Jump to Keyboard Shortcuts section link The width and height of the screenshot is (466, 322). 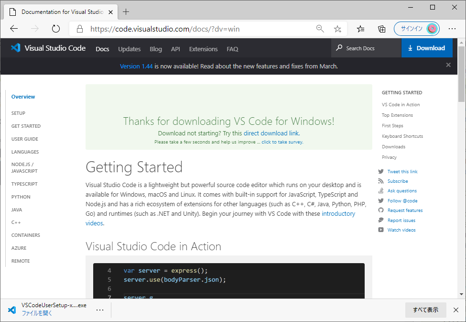(x=402, y=136)
